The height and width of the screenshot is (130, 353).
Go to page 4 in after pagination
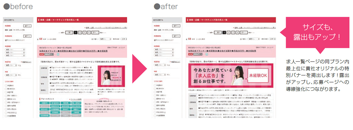click(238, 33)
